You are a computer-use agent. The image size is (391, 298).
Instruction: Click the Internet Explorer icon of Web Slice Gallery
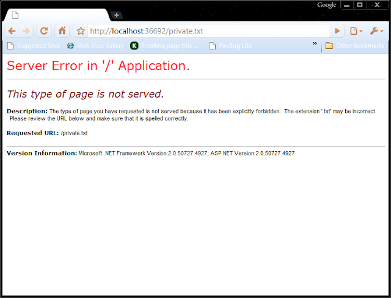(70, 46)
